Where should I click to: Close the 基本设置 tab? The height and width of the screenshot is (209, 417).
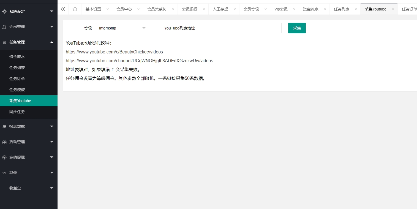[108, 9]
